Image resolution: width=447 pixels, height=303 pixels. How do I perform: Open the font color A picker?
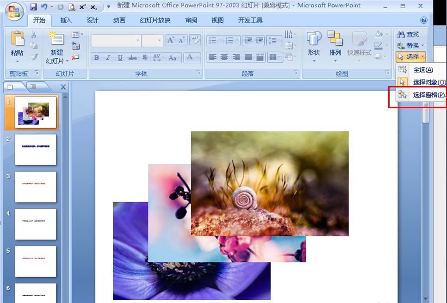pyautogui.click(x=192, y=57)
